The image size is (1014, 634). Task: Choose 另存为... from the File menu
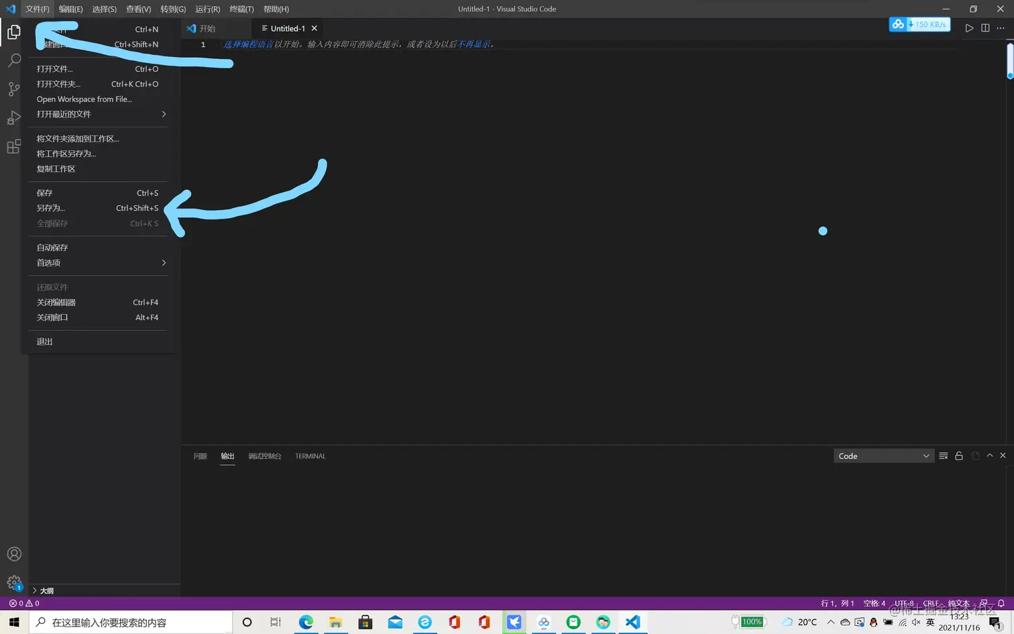point(98,208)
